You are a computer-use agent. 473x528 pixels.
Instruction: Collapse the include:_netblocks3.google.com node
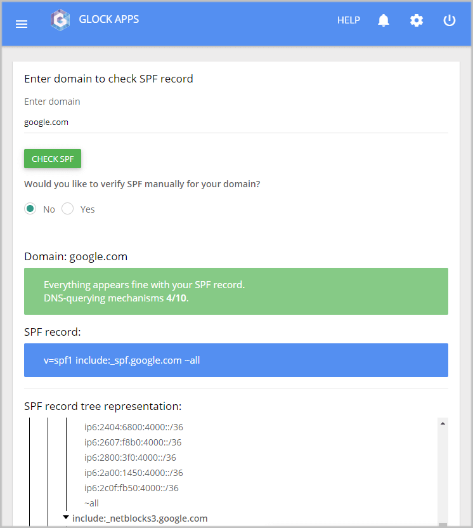(x=66, y=517)
